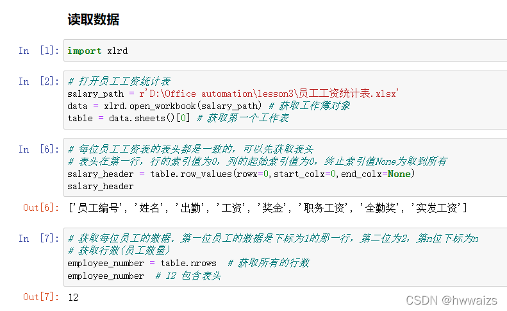The image size is (507, 311).
Task: Click '出勤' in the output list
Action: [190, 208]
